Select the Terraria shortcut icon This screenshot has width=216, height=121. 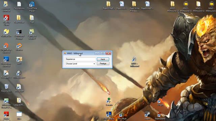tap(109, 102)
